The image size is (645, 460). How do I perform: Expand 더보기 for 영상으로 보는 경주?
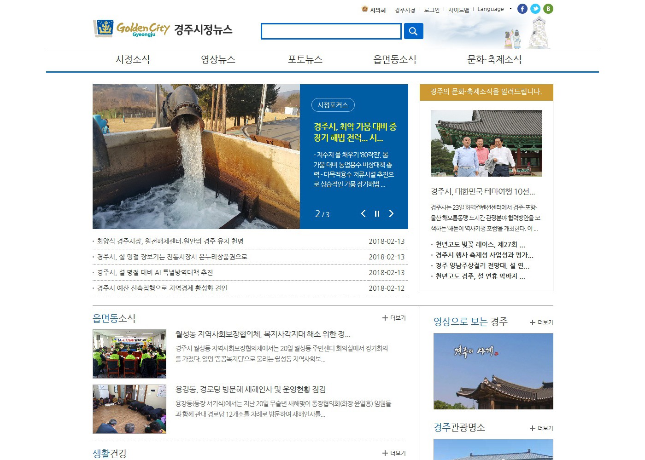click(541, 322)
